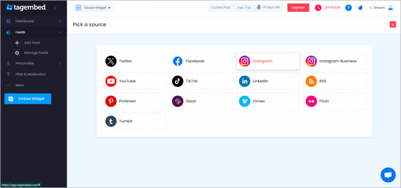Click the plus icon beside Add Feed

(17, 43)
